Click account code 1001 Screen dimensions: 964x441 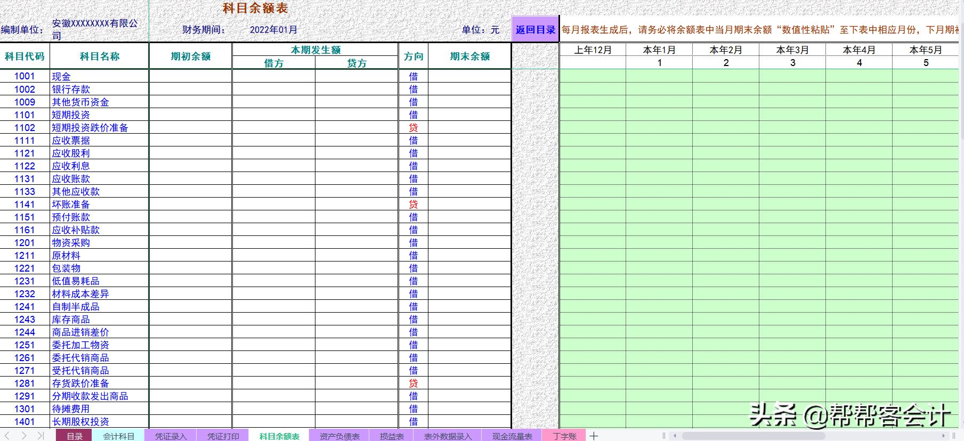[25, 76]
